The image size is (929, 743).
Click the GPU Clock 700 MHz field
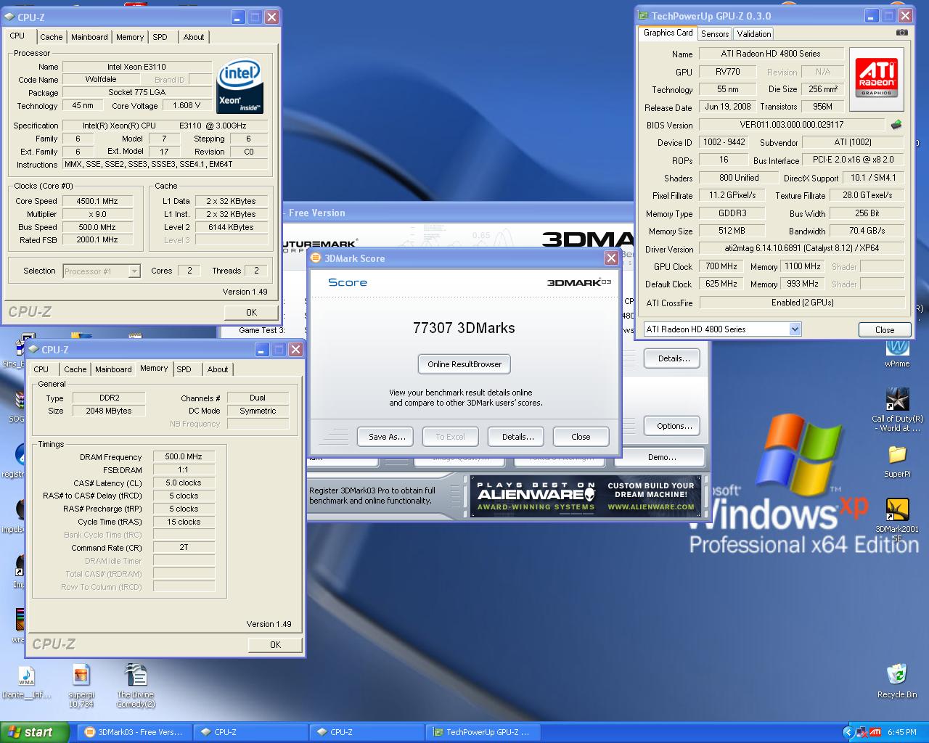(721, 266)
